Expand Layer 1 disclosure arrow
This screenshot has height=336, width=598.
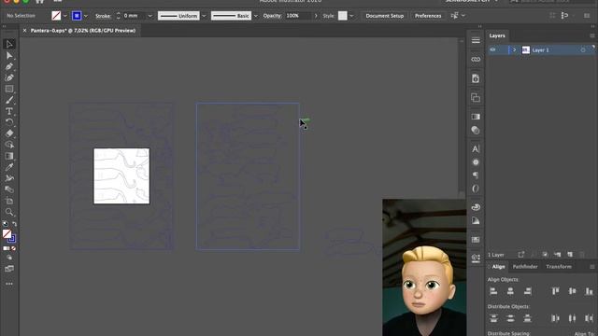point(514,49)
